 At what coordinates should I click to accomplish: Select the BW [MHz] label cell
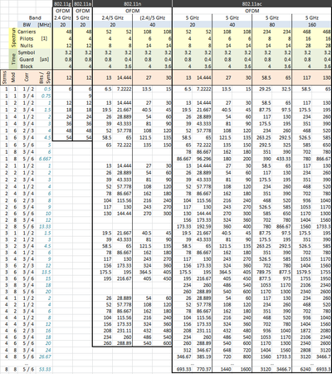(35, 25)
